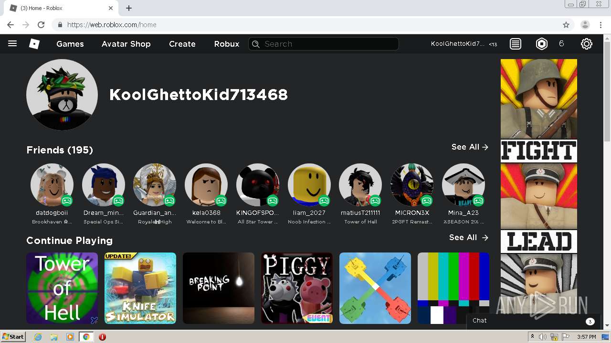Screen dimensions: 611x343
Task: Open datdogboii in-game status icon
Action: pyautogui.click(x=67, y=201)
